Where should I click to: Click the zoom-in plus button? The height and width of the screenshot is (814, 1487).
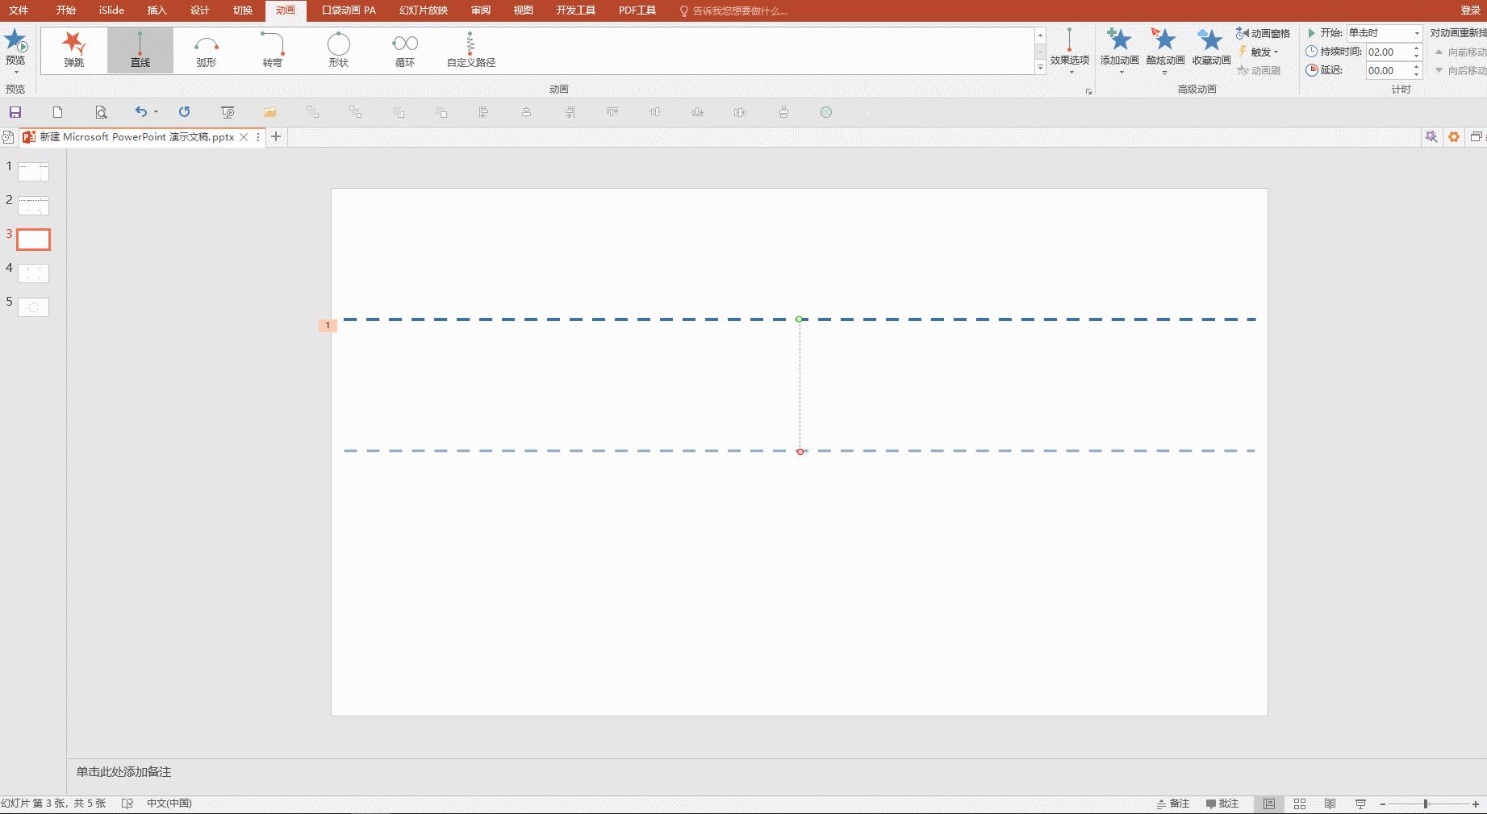1476,804
